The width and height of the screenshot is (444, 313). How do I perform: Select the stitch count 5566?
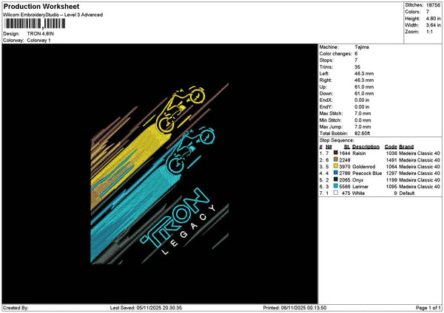[345, 187]
